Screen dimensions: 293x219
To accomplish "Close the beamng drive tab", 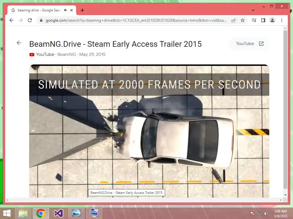I will (x=71, y=10).
